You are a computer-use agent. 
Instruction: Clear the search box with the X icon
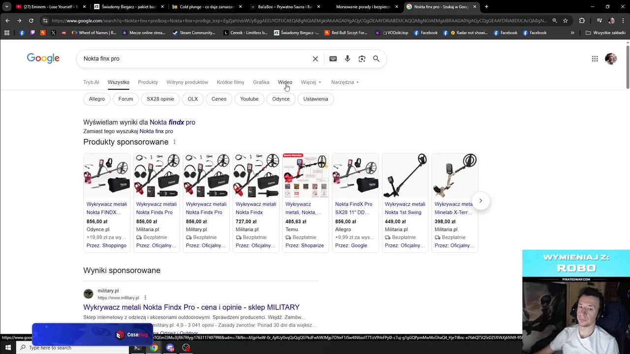[x=315, y=59]
